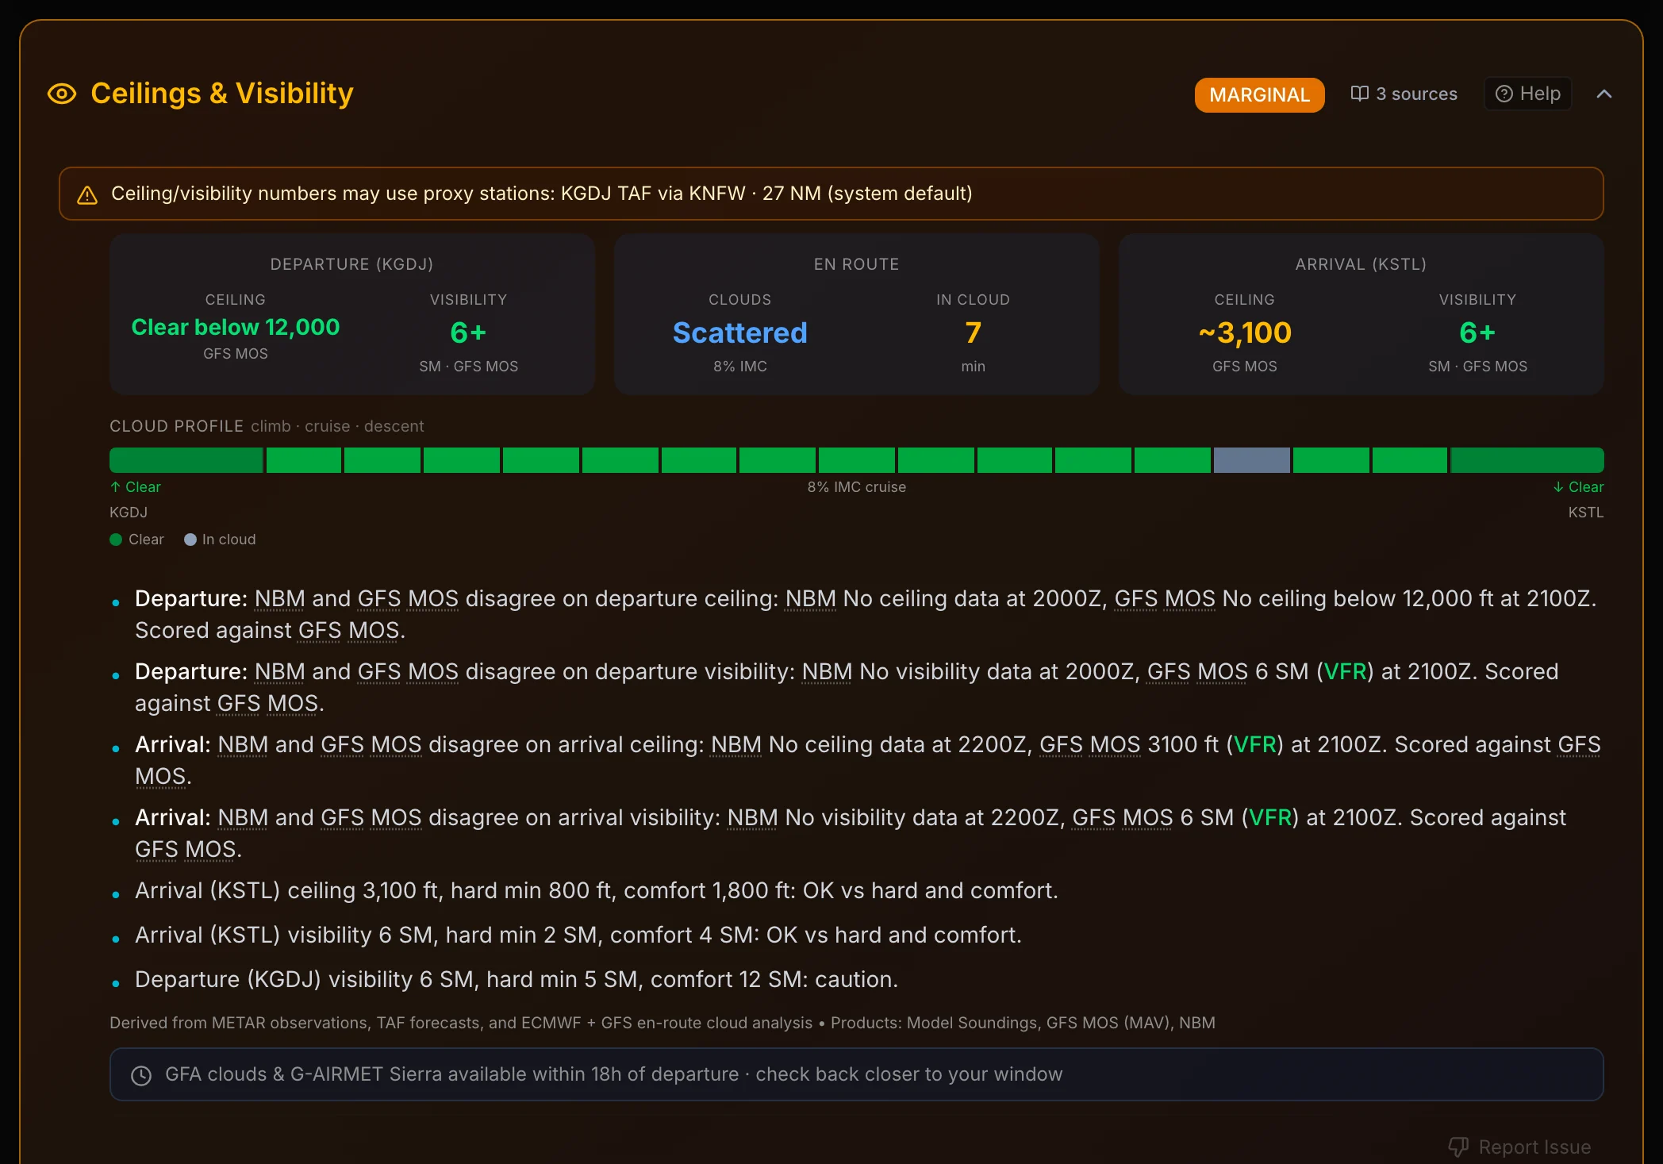Click the up arrow beside Clear at KGDJ
This screenshot has height=1164, width=1663.
[115, 486]
